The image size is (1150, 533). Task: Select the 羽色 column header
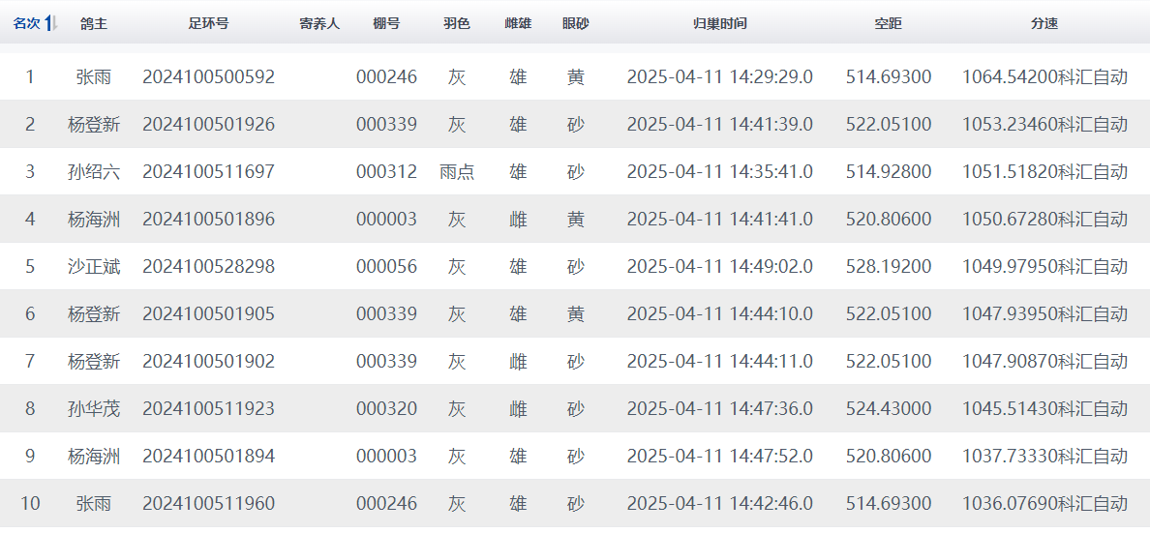(456, 24)
